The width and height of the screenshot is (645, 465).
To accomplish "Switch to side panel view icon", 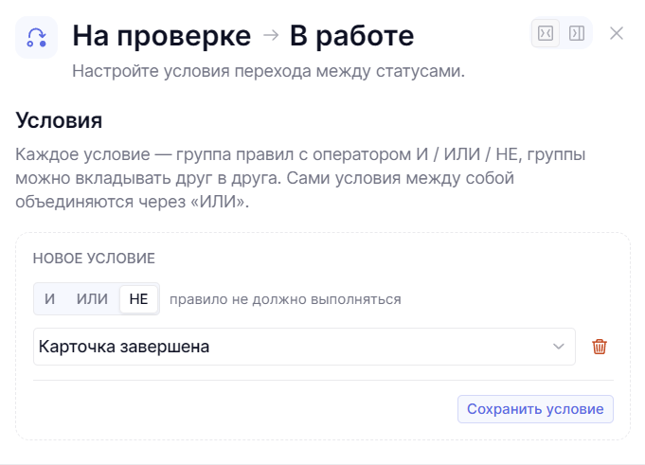I will tap(577, 33).
